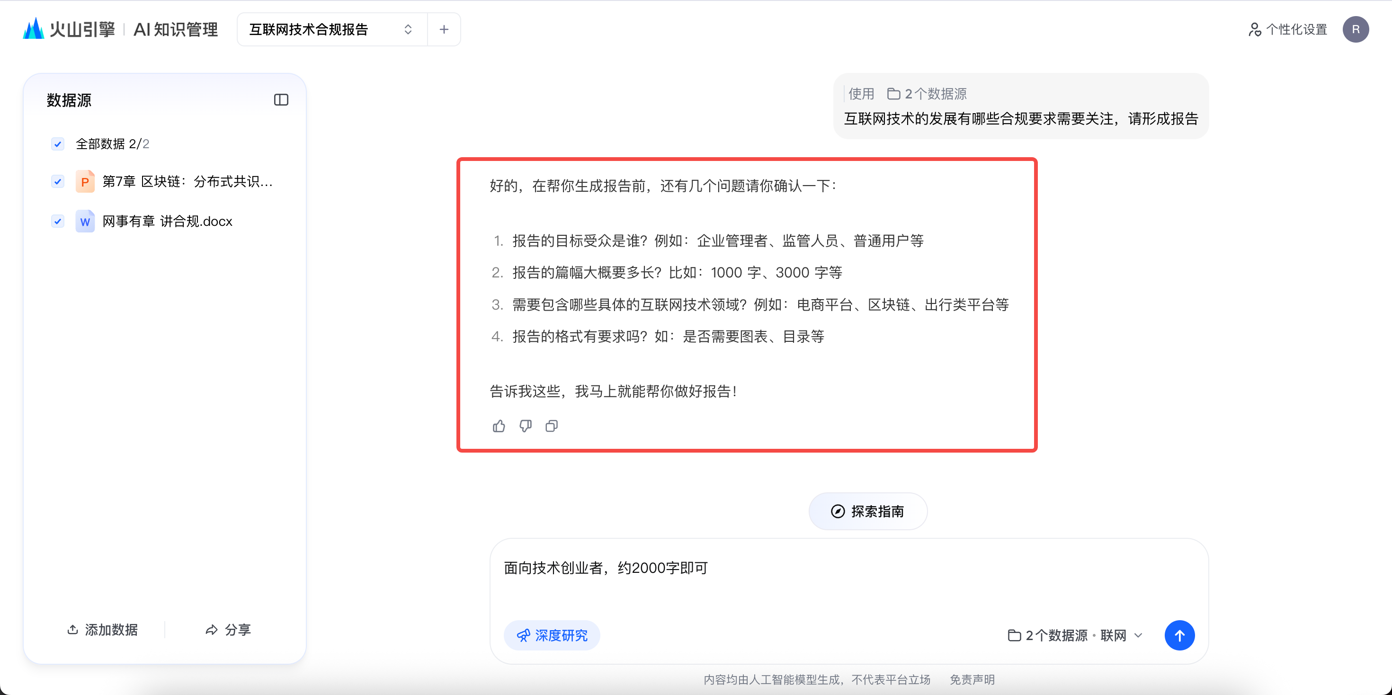Toggle the 深度研究 mode button
The height and width of the screenshot is (695, 1392).
click(x=552, y=635)
